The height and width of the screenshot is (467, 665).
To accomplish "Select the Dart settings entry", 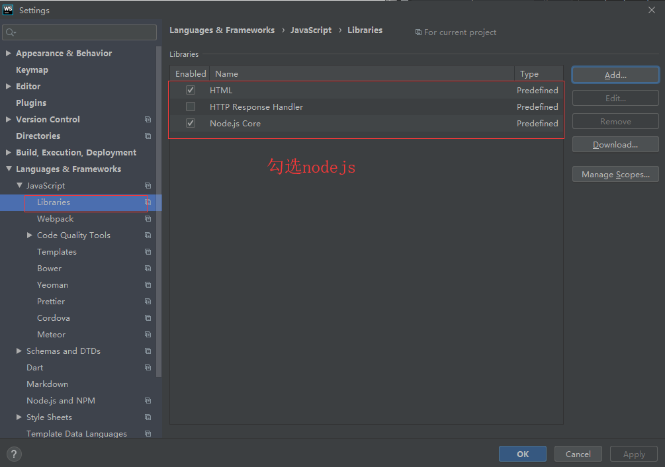I will pos(35,367).
